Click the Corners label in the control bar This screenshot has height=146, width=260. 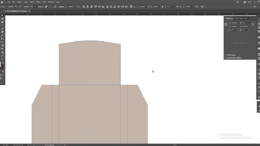(x=61, y=6)
